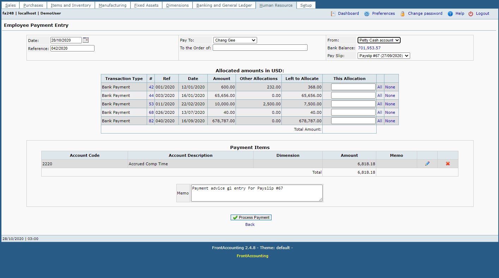499x278 pixels.
Task: Click account code 2220 cell
Action: [85, 164]
